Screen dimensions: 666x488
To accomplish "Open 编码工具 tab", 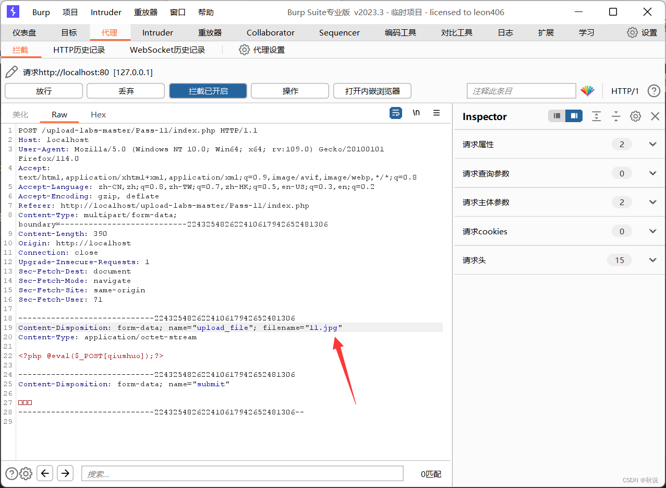I will [x=401, y=32].
